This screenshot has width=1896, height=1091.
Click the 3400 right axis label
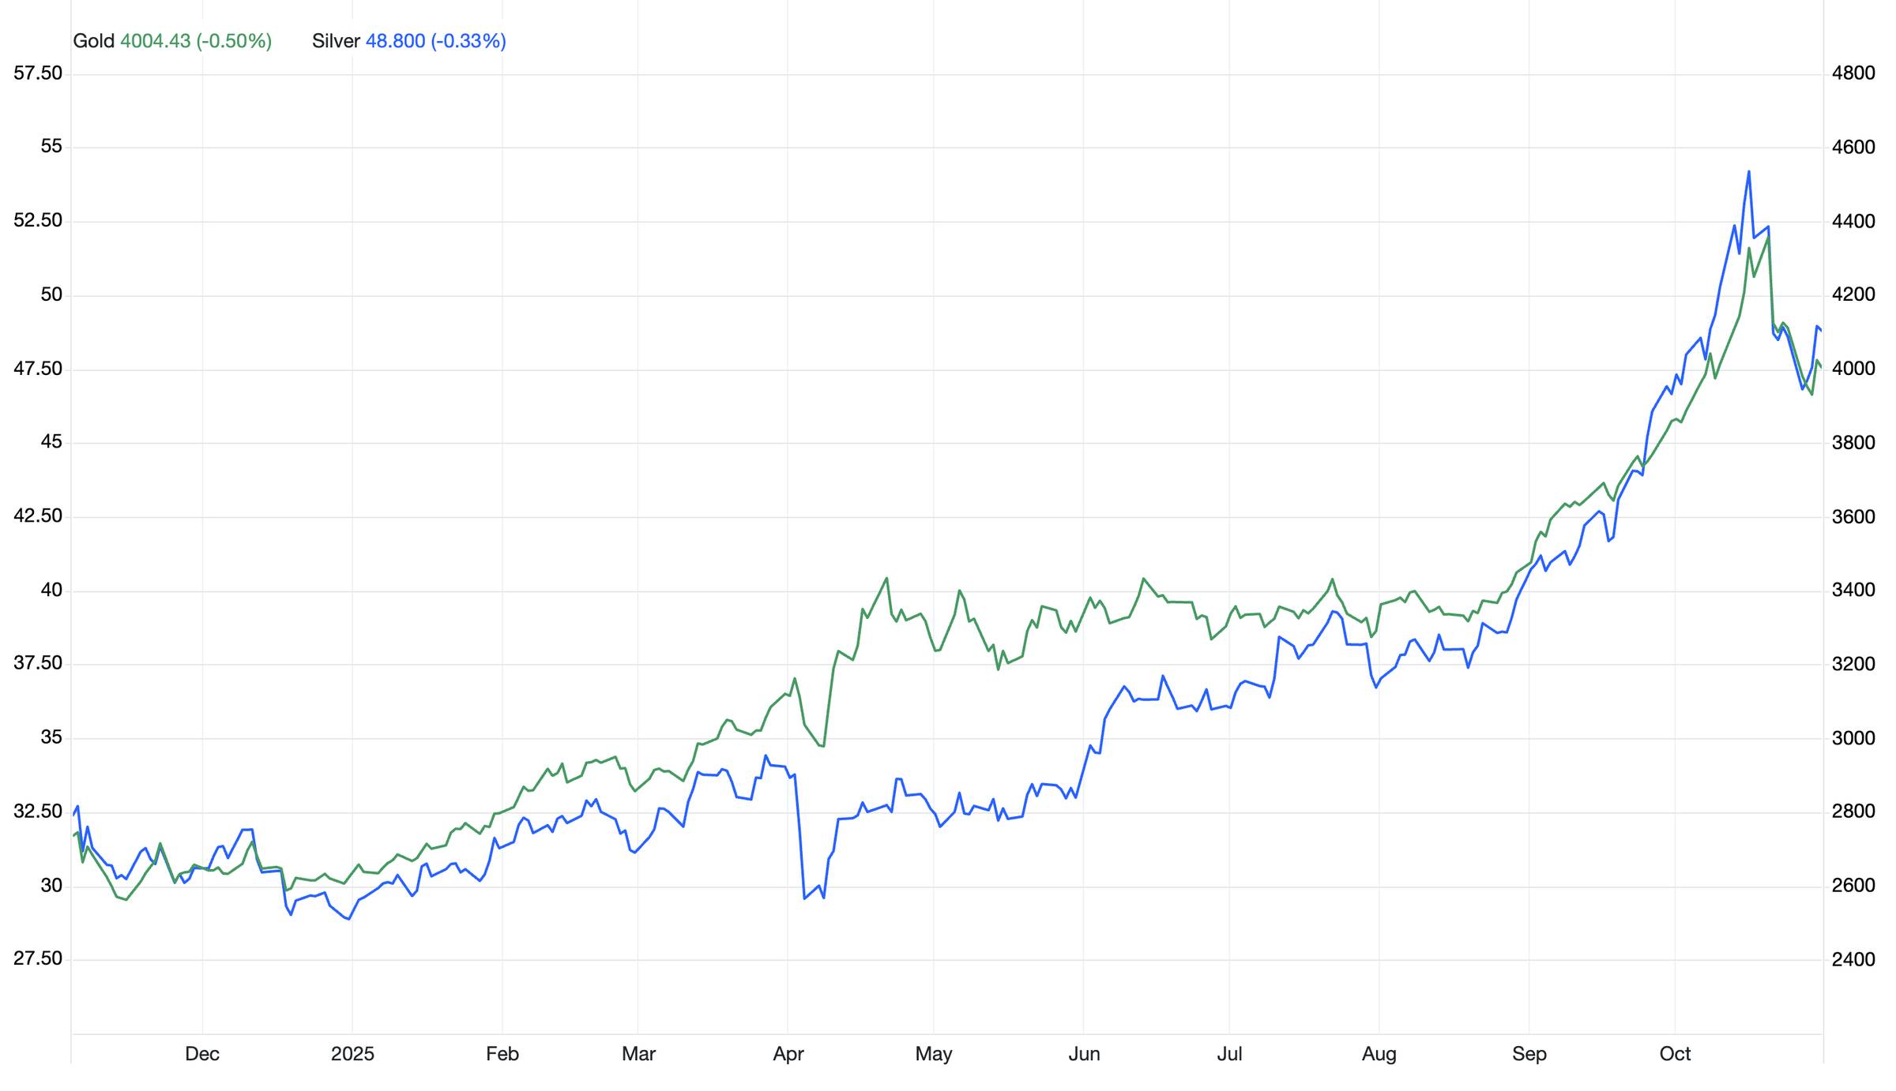(x=1853, y=590)
